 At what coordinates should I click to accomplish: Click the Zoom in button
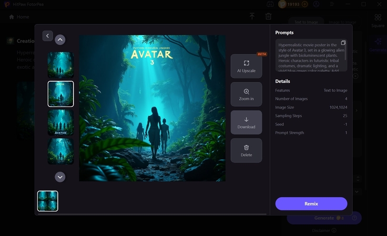click(x=246, y=94)
